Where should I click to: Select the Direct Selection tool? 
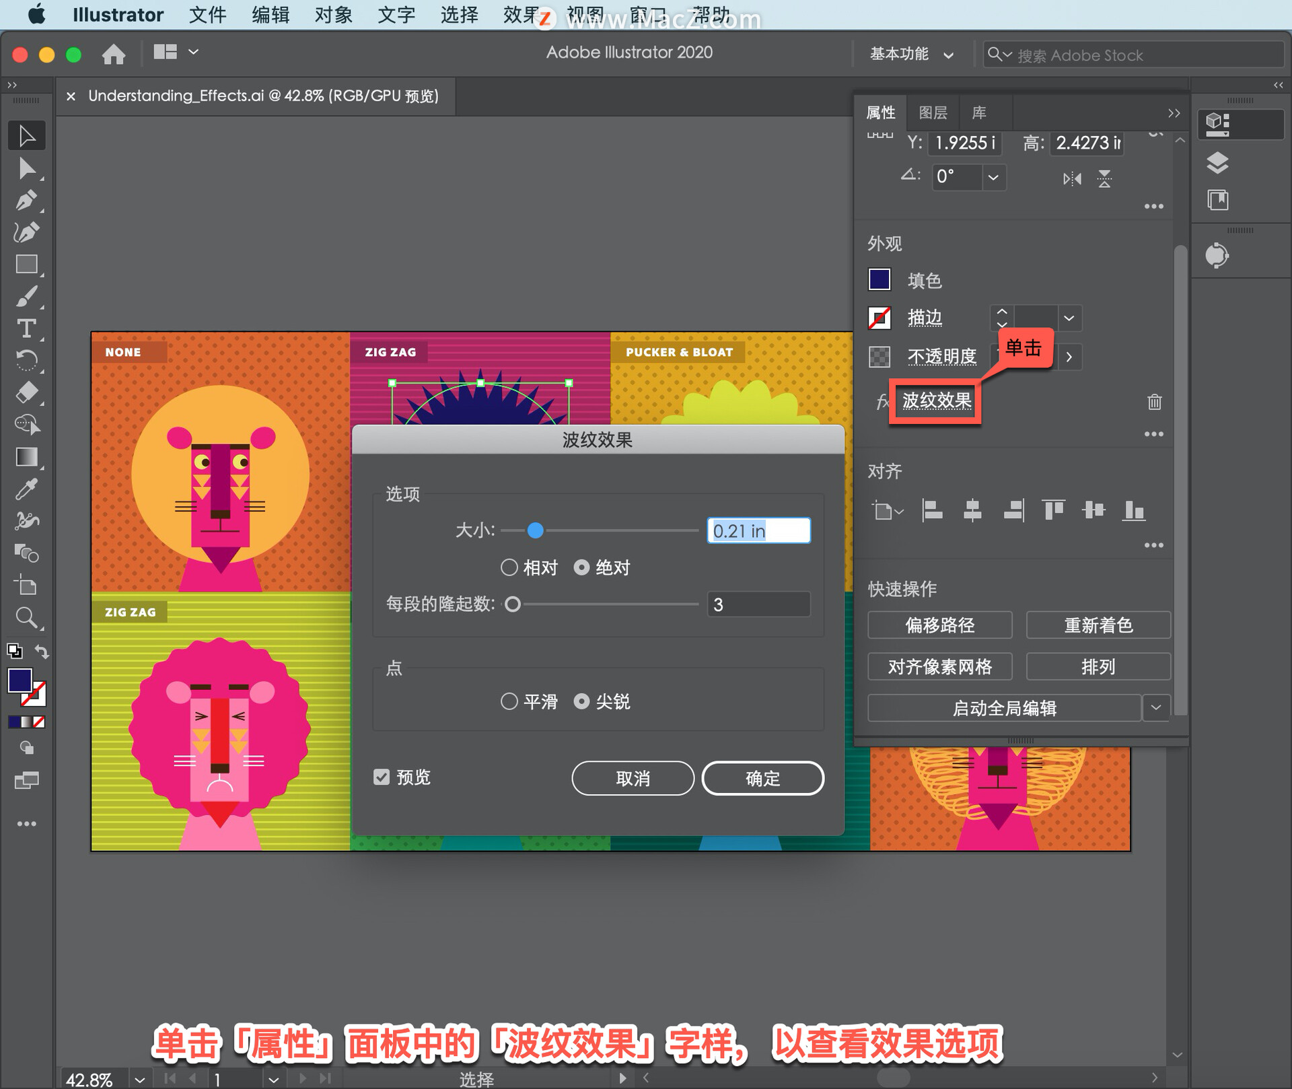click(x=27, y=168)
